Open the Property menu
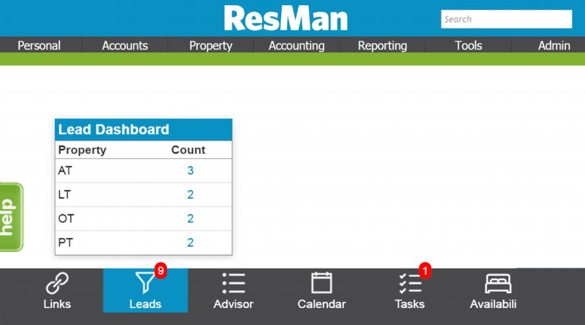The image size is (585, 325). [x=211, y=45]
